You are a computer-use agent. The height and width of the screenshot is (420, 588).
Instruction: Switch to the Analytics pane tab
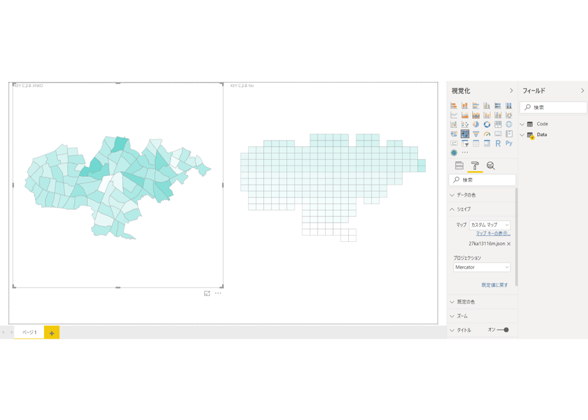click(491, 165)
